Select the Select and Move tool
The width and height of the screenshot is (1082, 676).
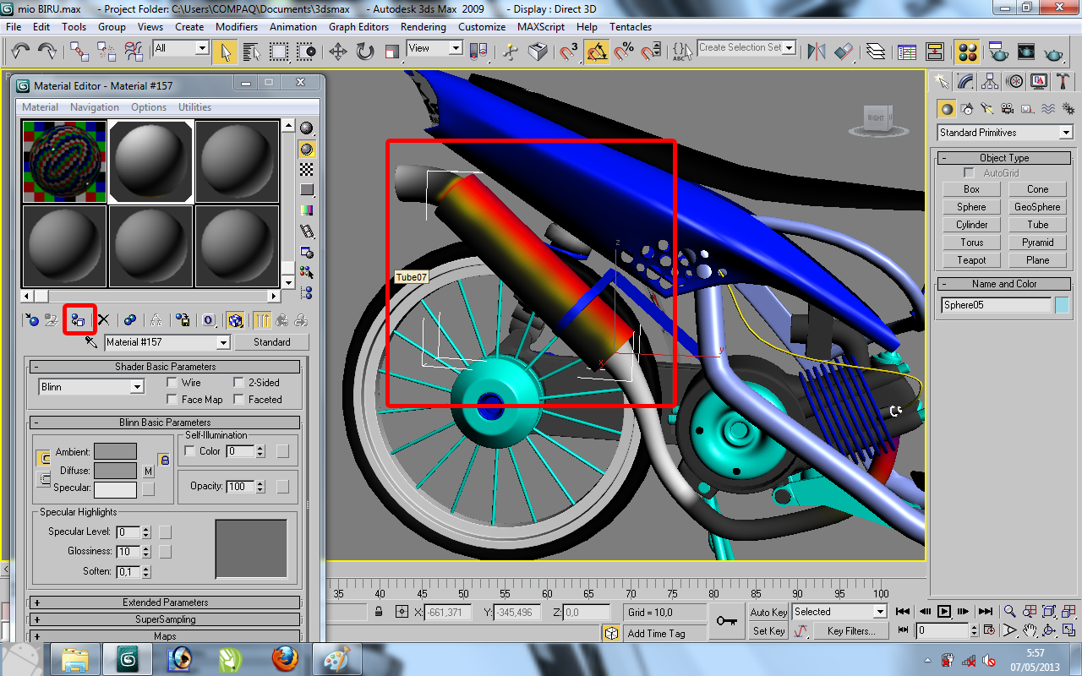tap(339, 52)
